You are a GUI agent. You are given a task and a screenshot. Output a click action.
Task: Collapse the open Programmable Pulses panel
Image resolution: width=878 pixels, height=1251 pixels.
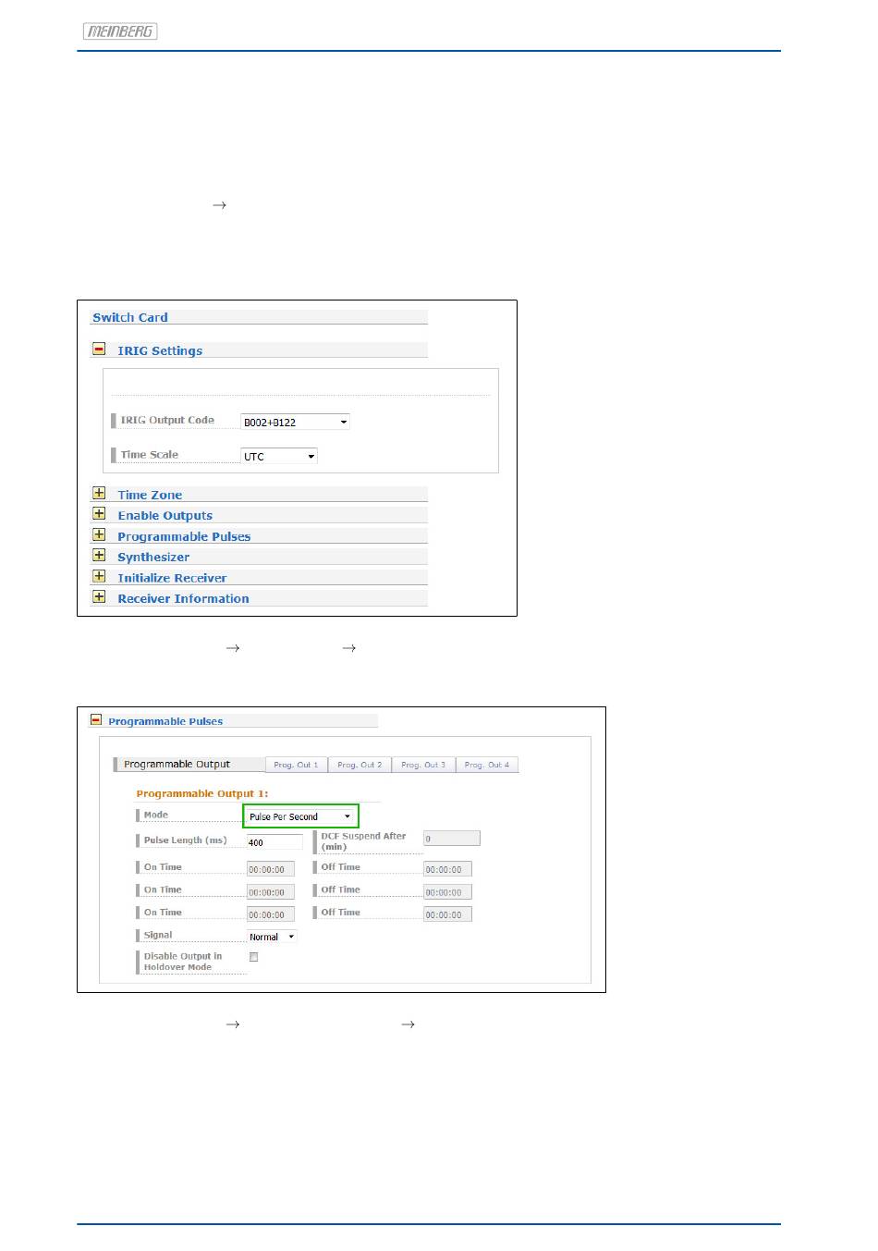(96, 719)
